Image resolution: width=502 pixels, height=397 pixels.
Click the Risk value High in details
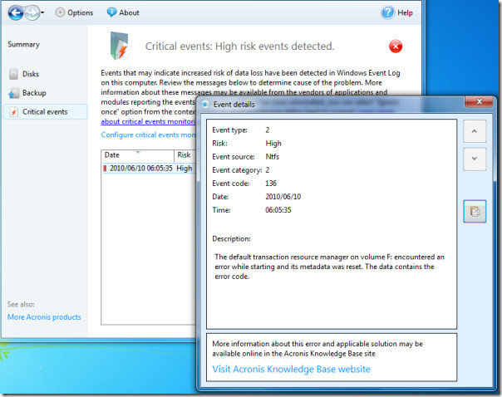pos(273,144)
